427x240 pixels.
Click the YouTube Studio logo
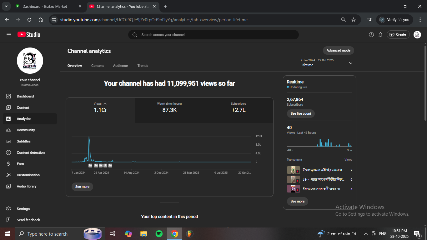(29, 35)
